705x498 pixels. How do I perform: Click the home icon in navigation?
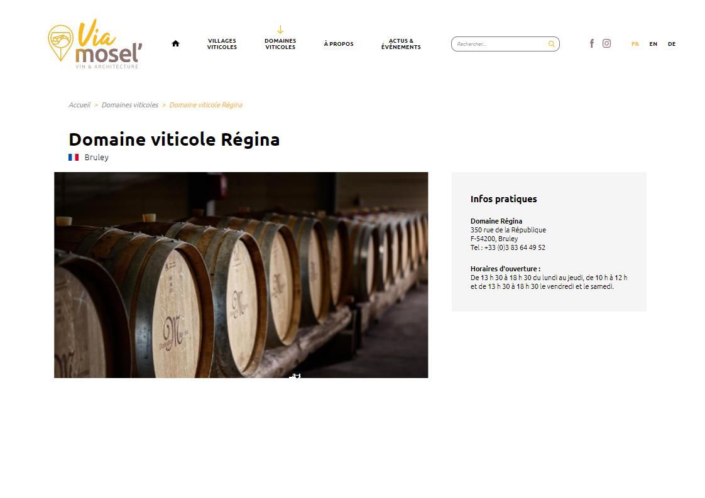tap(175, 43)
